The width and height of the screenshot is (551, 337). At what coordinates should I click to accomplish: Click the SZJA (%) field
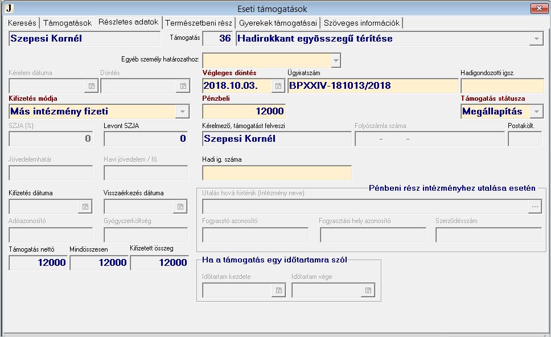(51, 139)
